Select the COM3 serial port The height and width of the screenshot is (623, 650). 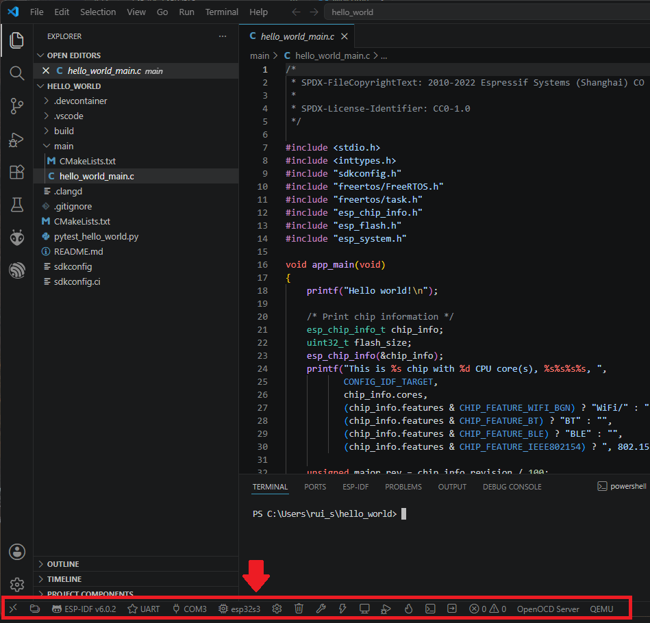pos(190,609)
